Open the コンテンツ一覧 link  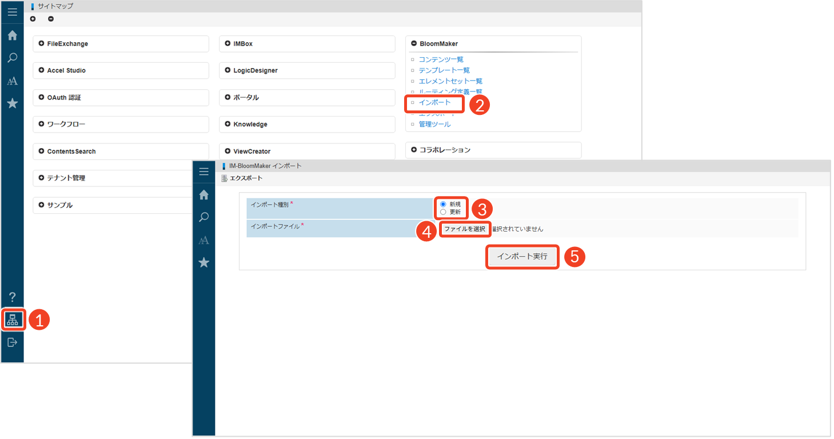pos(441,59)
